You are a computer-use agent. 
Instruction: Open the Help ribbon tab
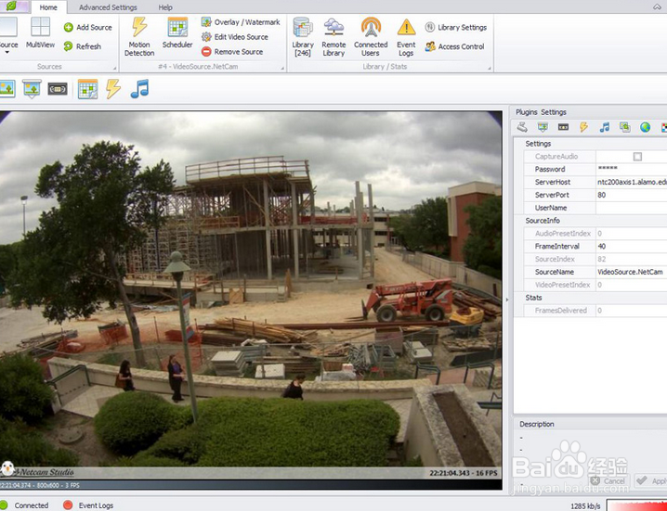[x=165, y=7]
